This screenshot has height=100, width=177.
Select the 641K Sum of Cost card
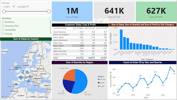coord(114,11)
